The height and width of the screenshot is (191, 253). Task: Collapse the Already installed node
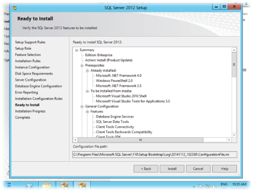point(87,70)
